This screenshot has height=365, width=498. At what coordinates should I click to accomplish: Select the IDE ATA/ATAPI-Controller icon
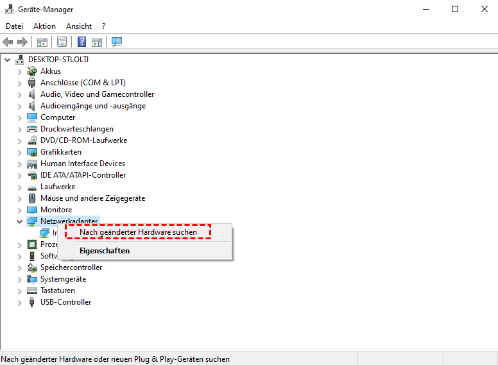(x=31, y=175)
